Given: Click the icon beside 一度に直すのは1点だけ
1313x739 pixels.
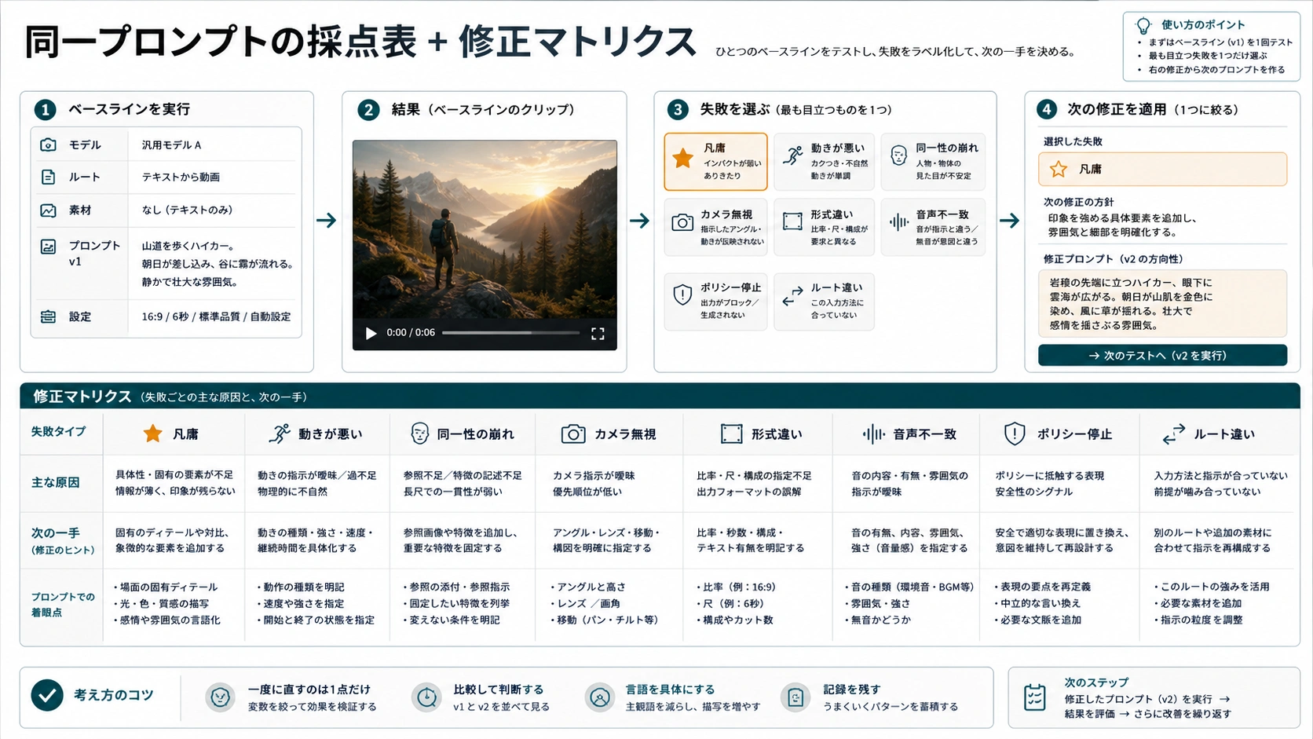Looking at the screenshot, I should click(220, 697).
